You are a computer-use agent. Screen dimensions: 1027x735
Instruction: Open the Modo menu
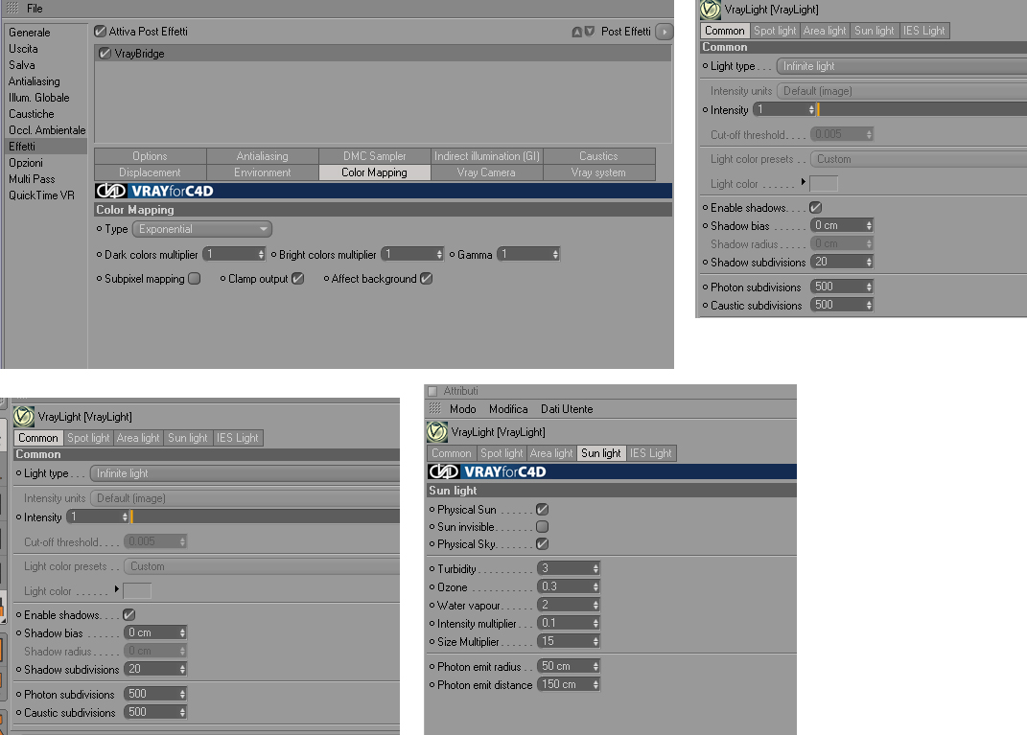pos(462,409)
